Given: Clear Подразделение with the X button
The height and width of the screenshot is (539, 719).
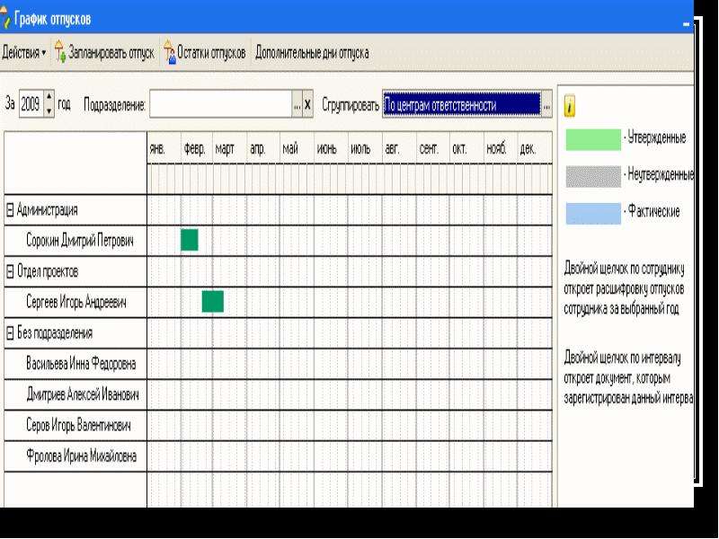Looking at the screenshot, I should [x=307, y=104].
